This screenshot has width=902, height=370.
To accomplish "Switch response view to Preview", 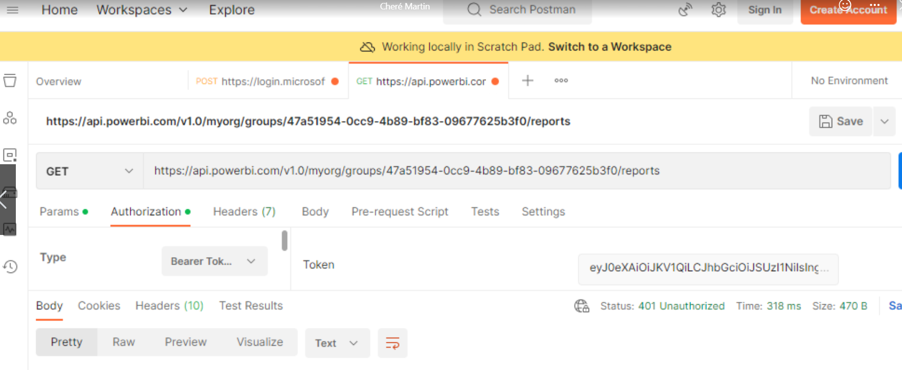I will pyautogui.click(x=186, y=342).
